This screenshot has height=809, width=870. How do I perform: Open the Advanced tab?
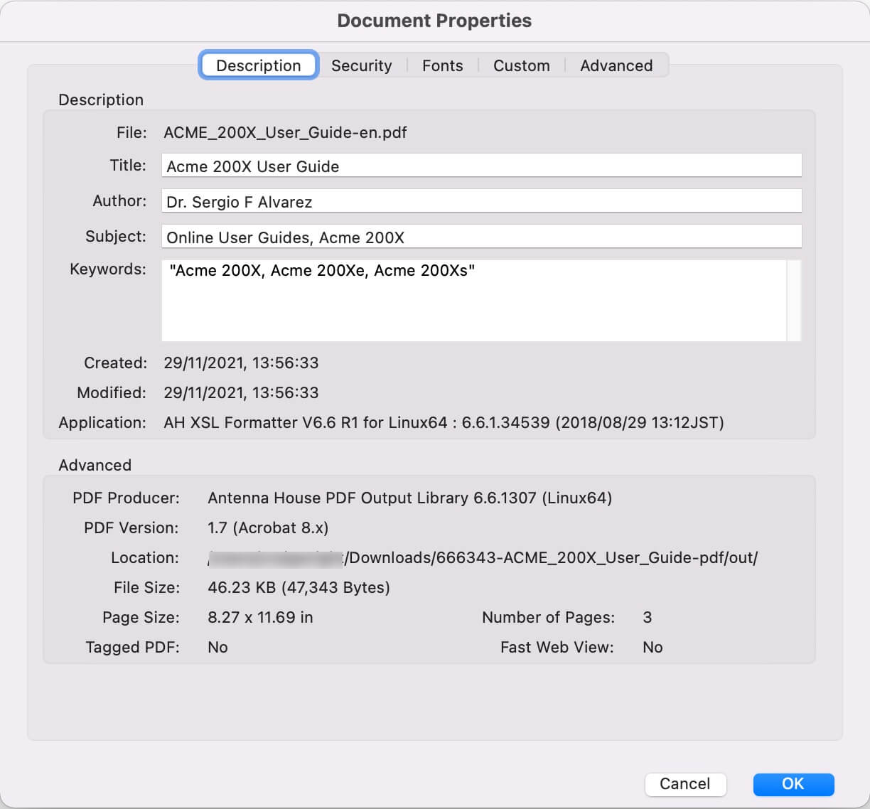(x=616, y=65)
